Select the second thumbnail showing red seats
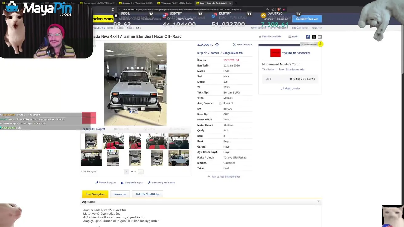Viewport: 404px width, 227px height. click(x=113, y=141)
